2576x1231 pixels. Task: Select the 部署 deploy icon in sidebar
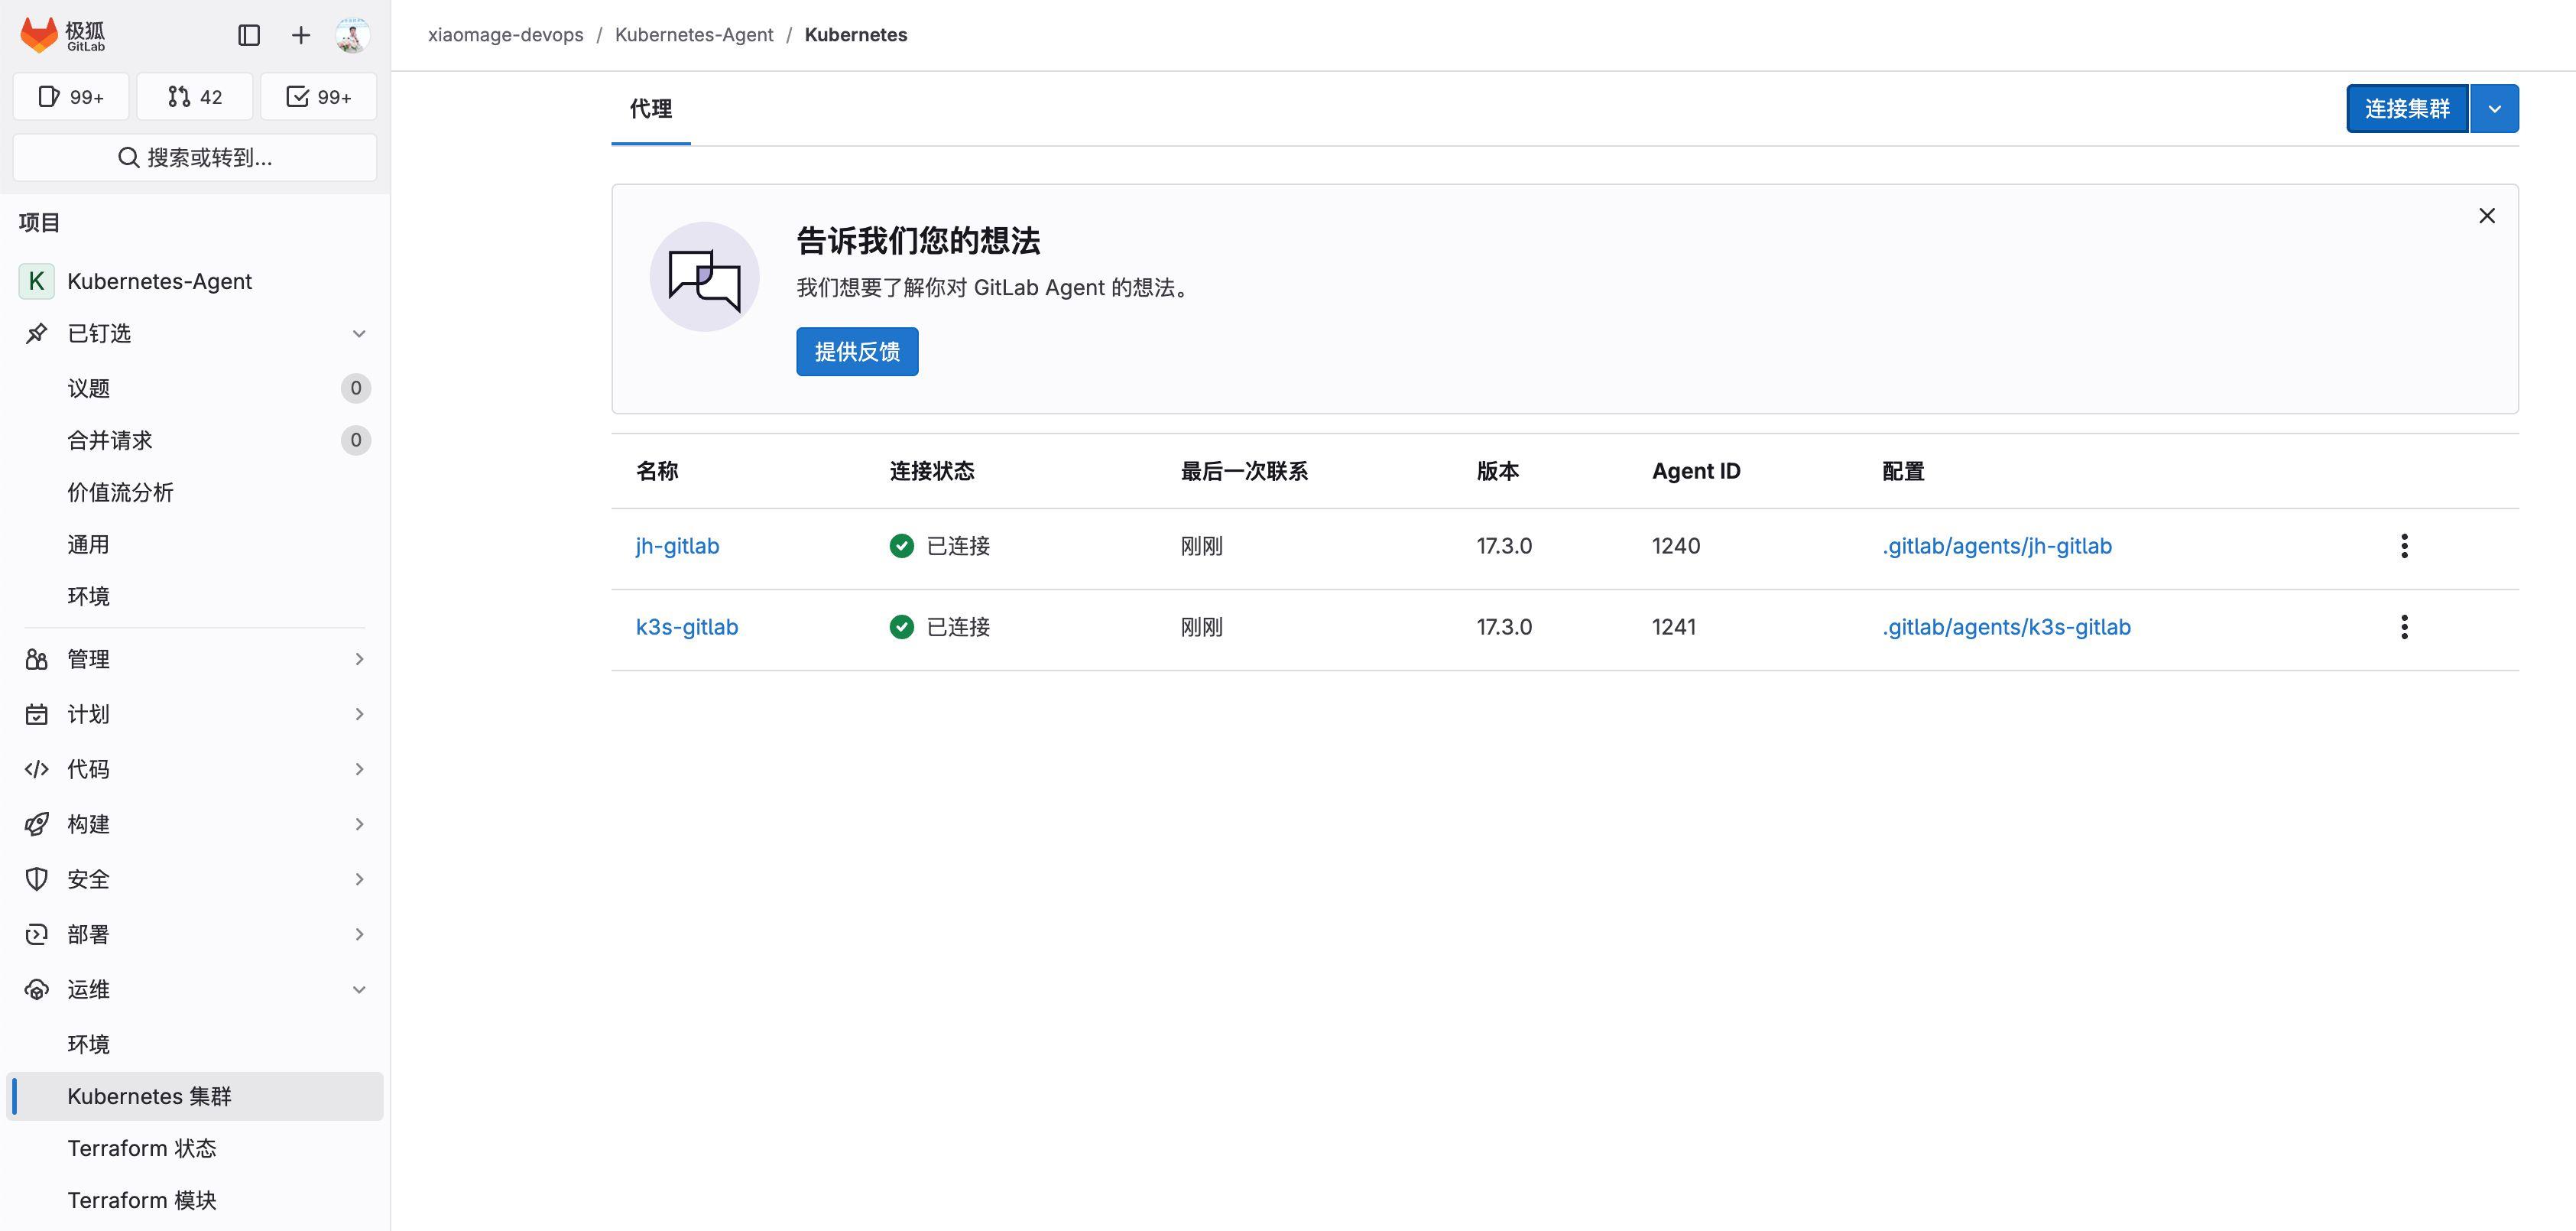[x=36, y=934]
